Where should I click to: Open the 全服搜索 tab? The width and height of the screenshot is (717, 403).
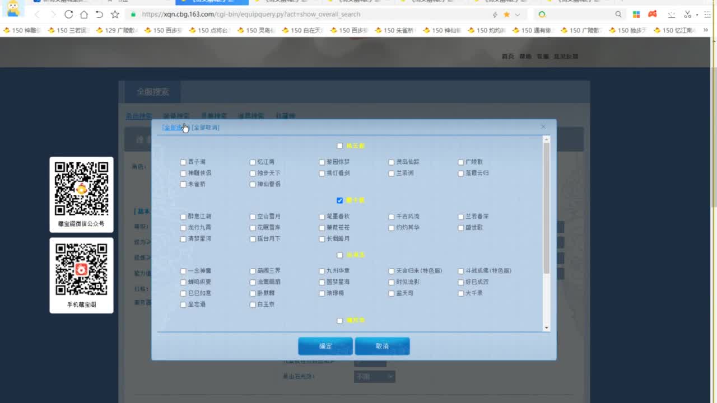click(153, 92)
